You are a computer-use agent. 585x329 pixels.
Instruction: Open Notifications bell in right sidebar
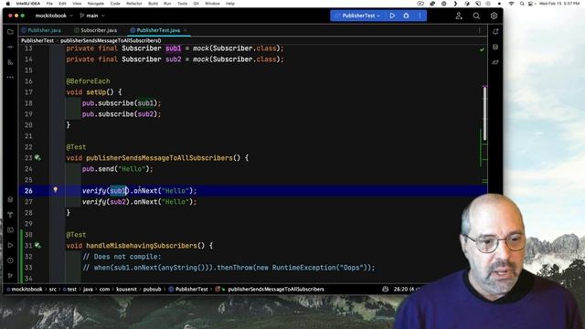(495, 32)
